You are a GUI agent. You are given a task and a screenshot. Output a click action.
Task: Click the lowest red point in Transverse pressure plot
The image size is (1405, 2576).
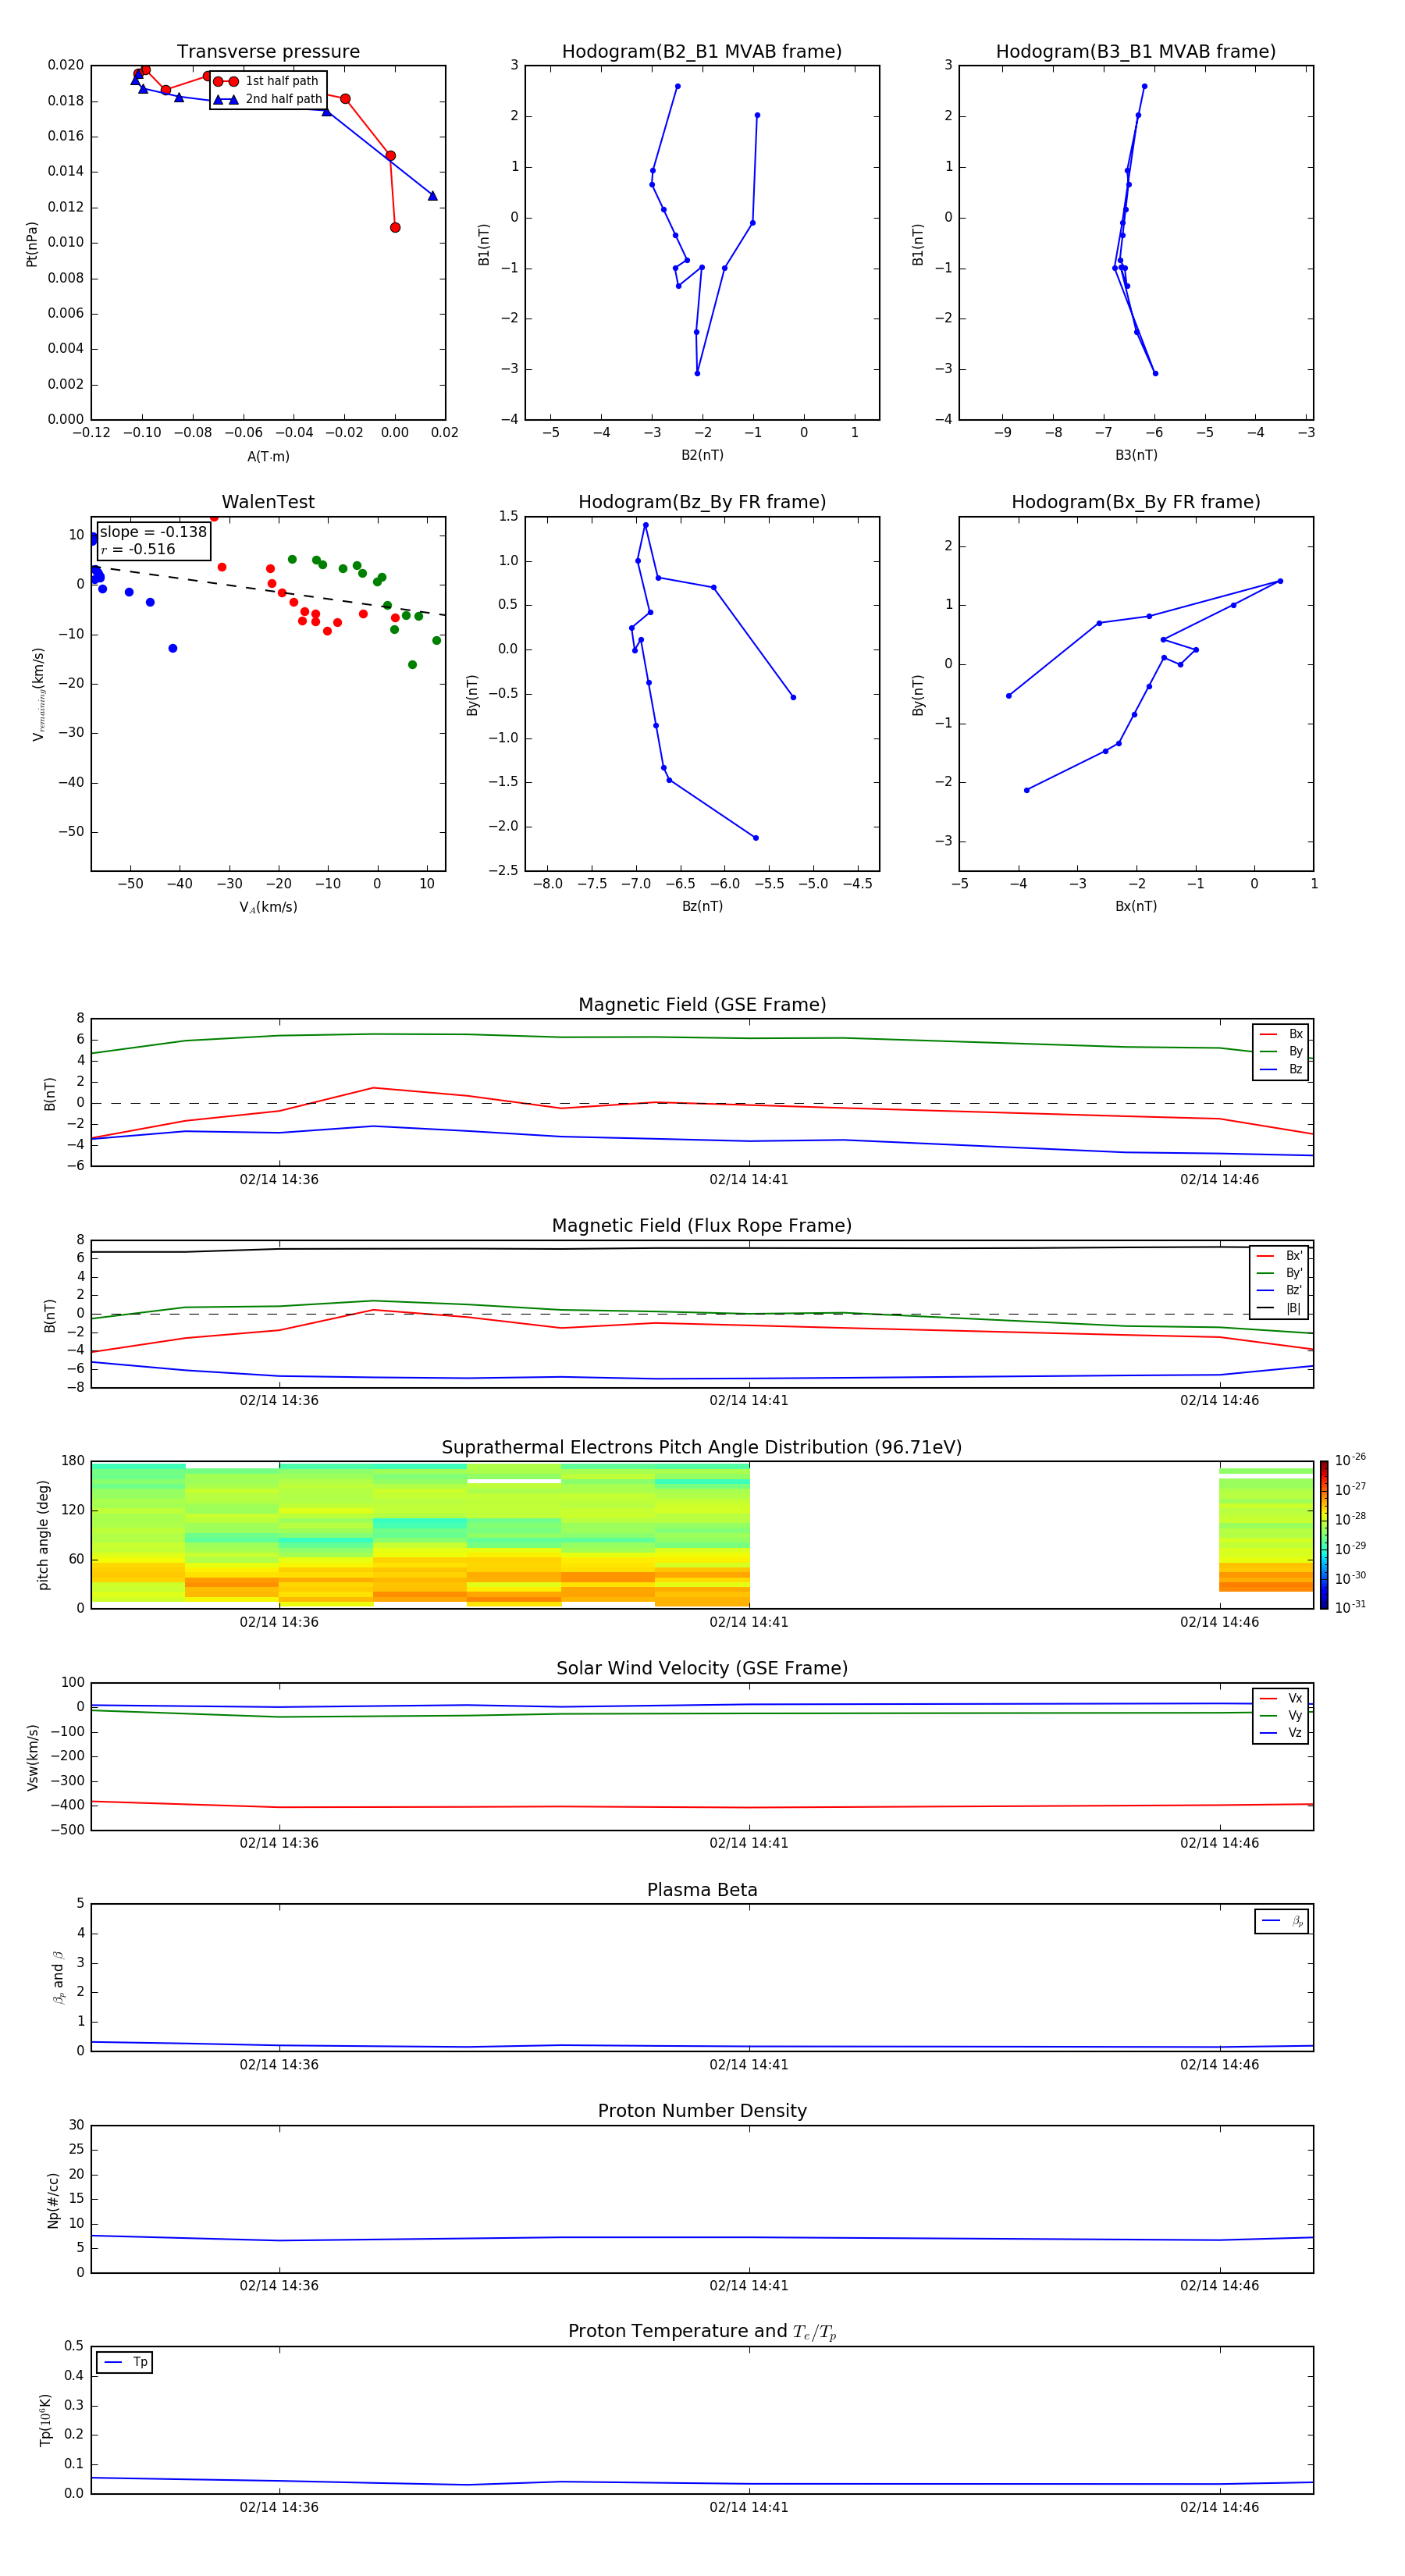click(x=395, y=227)
